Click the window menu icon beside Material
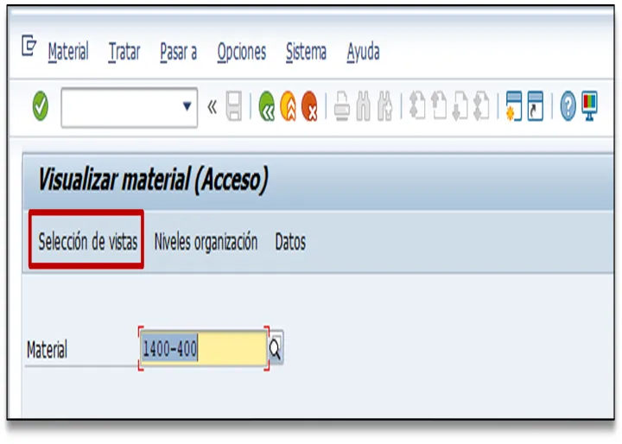 [29, 46]
